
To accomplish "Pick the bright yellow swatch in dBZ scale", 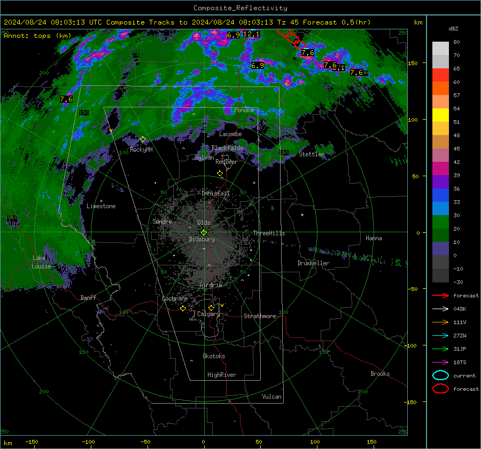I will click(440, 115).
